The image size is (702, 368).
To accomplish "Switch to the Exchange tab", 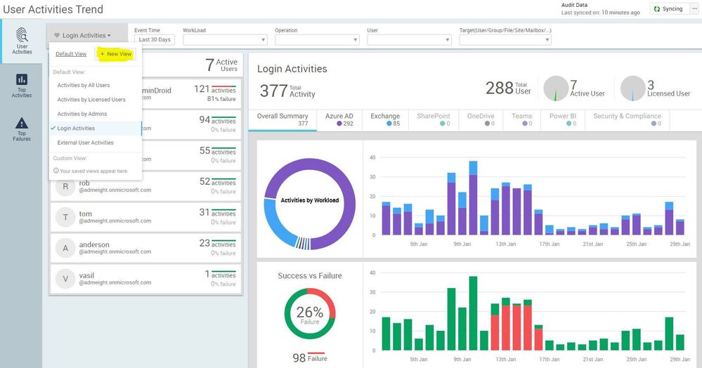I will point(385,119).
